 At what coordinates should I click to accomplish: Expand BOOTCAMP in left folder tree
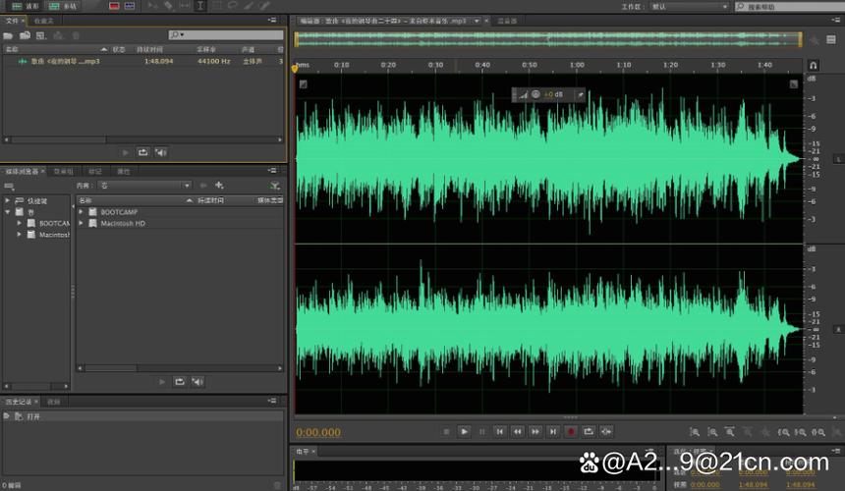(20, 223)
